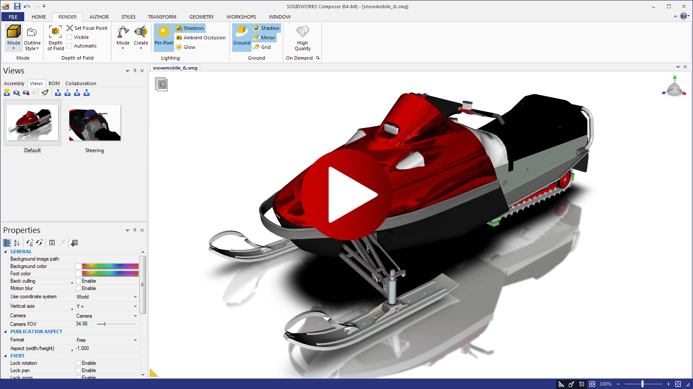Toggle ground Shadow option
This screenshot has width=693, height=389.
click(266, 28)
